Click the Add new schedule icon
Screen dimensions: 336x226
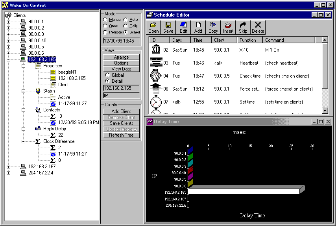198,27
